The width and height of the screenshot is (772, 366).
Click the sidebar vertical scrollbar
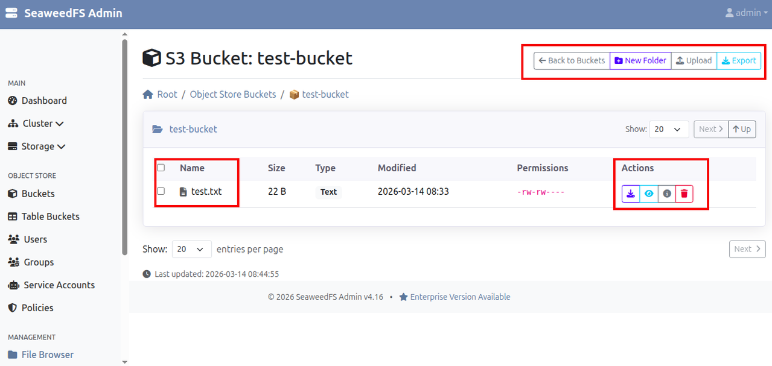point(125,148)
